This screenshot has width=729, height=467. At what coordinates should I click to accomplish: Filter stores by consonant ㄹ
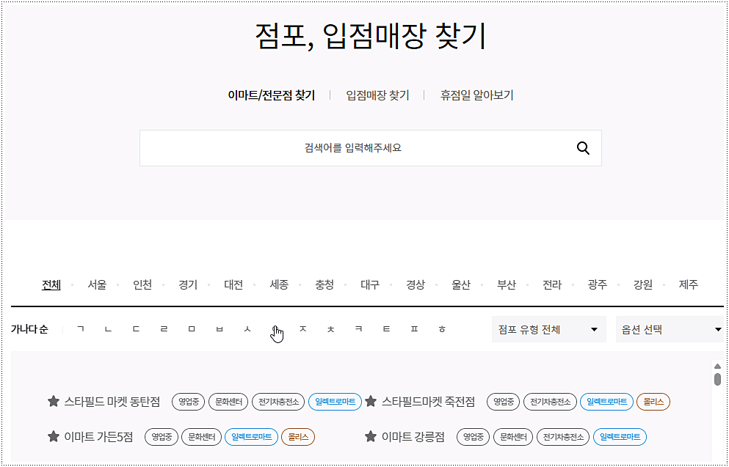tap(164, 329)
